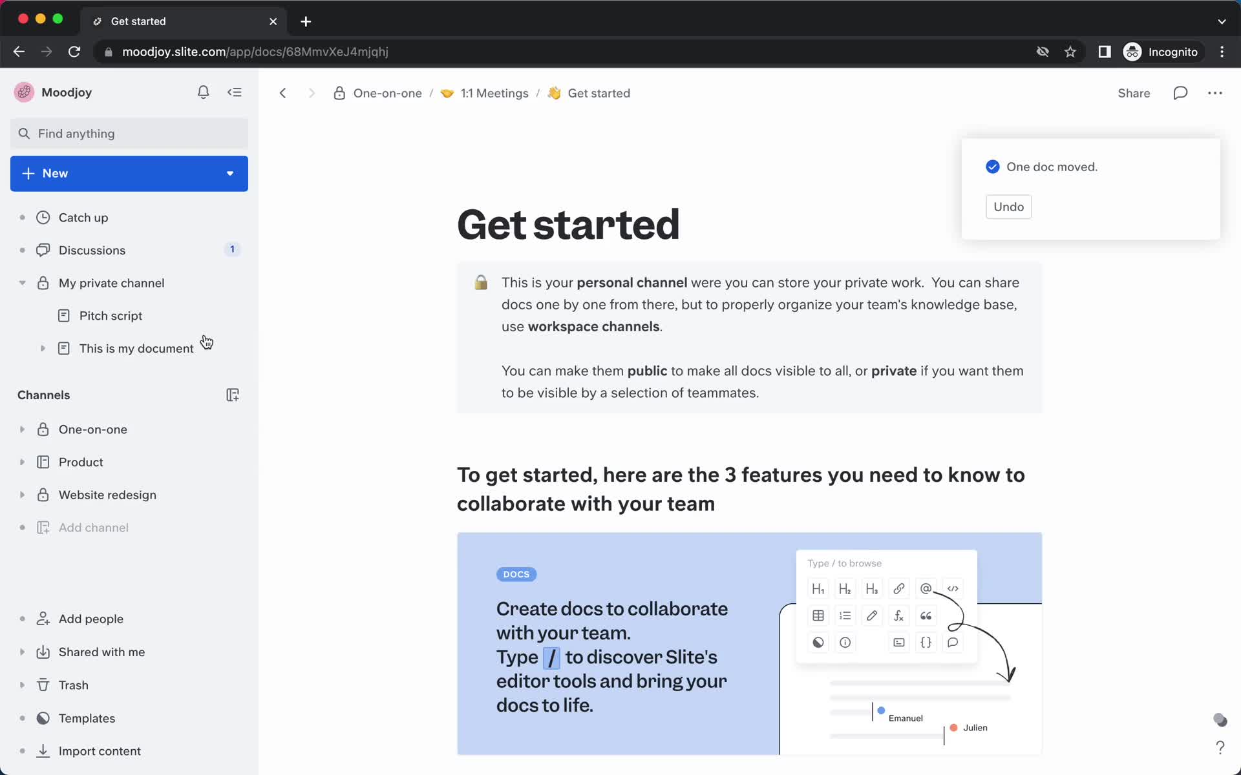
Task: Toggle One-on-one channel lock icon
Action: [x=42, y=429]
